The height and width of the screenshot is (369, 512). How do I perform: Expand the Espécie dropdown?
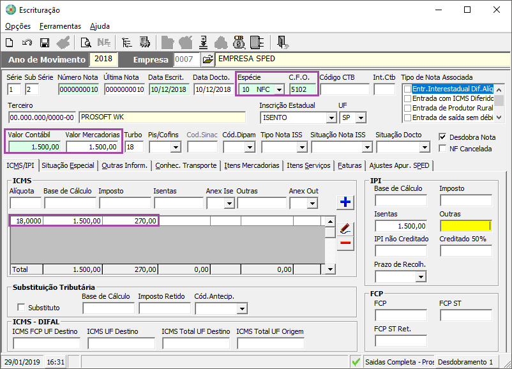tap(279, 89)
